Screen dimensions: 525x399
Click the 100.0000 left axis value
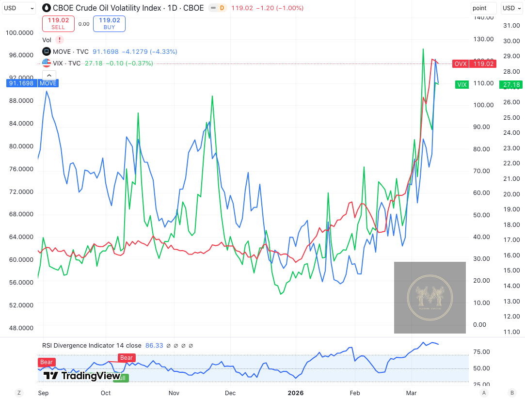click(19, 33)
